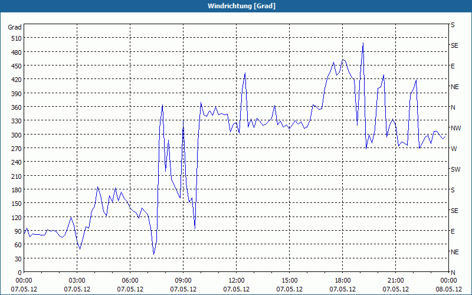Viewport: 472px width, 295px height.
Task: Click the SW compass label on the right axis
Action: point(455,169)
